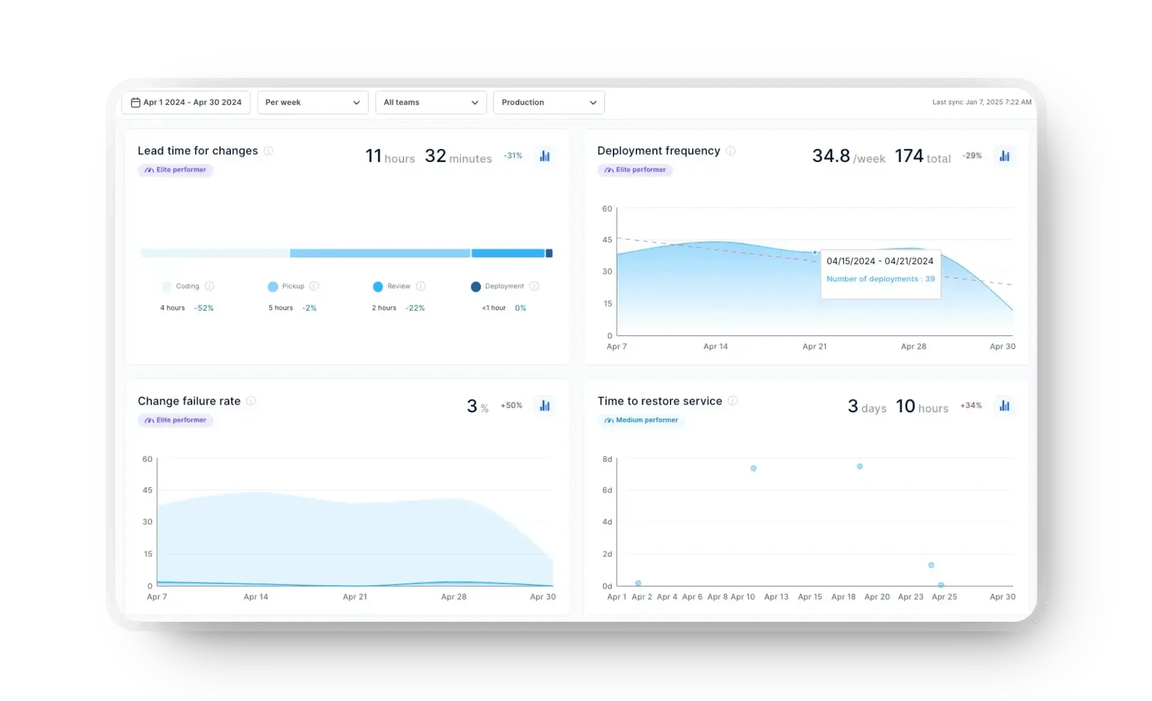1152x701 pixels.
Task: Open the bar chart view for Time to restore service
Action: click(x=1004, y=405)
